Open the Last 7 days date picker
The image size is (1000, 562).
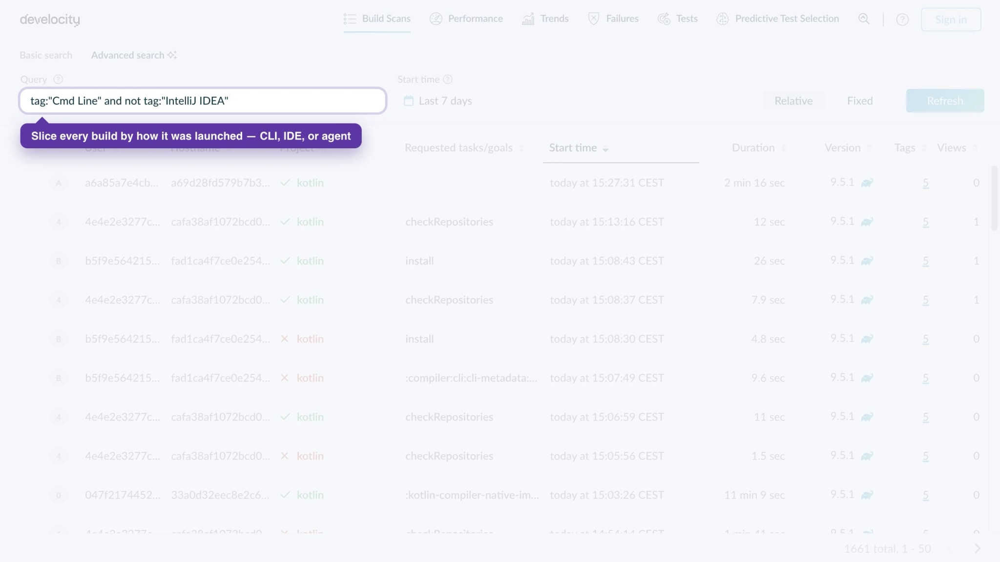pyautogui.click(x=445, y=101)
